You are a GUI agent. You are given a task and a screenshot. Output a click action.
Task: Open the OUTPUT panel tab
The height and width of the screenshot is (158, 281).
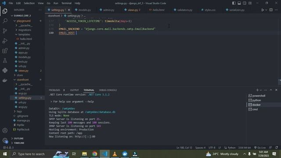click(x=74, y=90)
